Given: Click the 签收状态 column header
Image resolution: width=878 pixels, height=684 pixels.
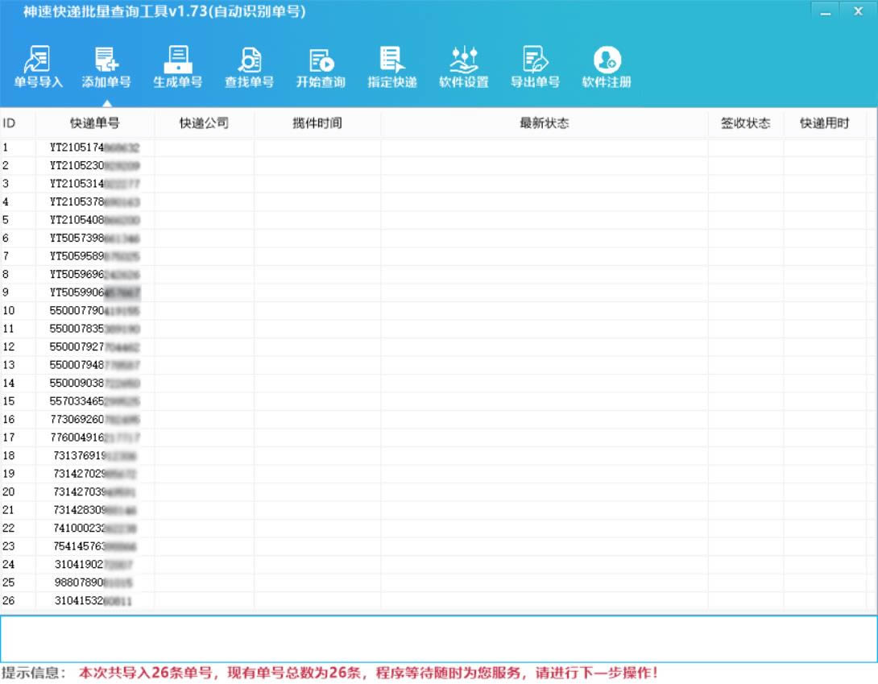Looking at the screenshot, I should (745, 123).
